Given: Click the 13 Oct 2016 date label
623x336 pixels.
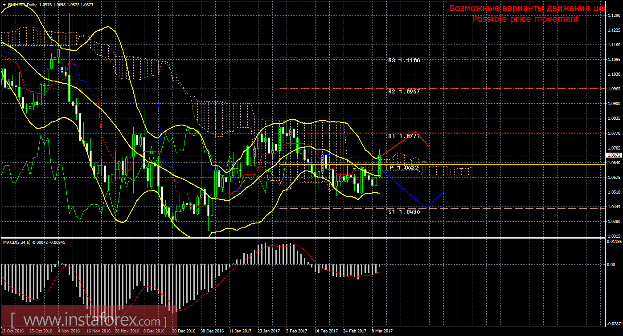Looking at the screenshot, I should [x=12, y=332].
